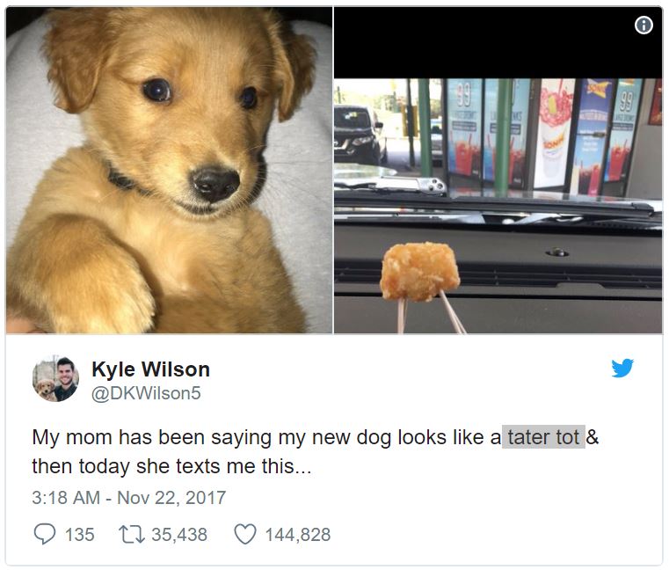The height and width of the screenshot is (570, 669).
Task: Open Twitter via the blue bird logo
Action: click(622, 368)
